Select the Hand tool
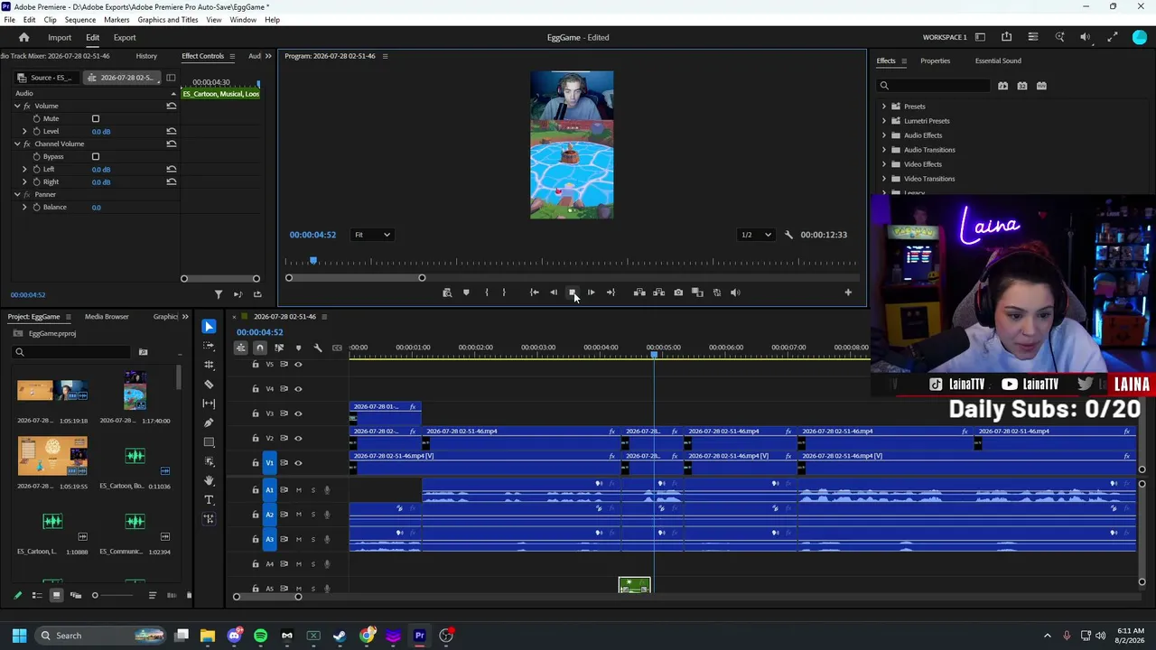Image resolution: width=1156 pixels, height=650 pixels. pyautogui.click(x=209, y=480)
